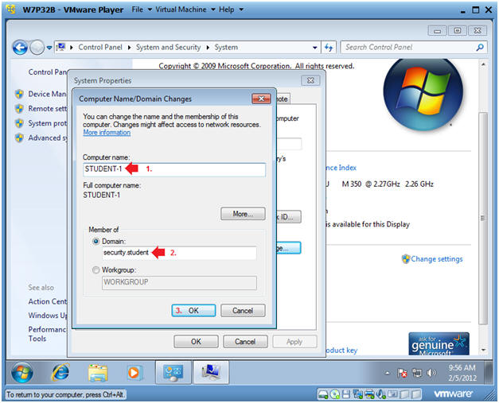Click the genuine Microsoft badge

(x=439, y=344)
